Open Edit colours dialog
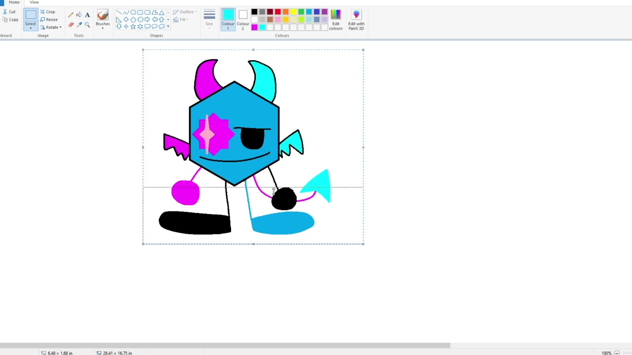This screenshot has width=632, height=355. [336, 20]
